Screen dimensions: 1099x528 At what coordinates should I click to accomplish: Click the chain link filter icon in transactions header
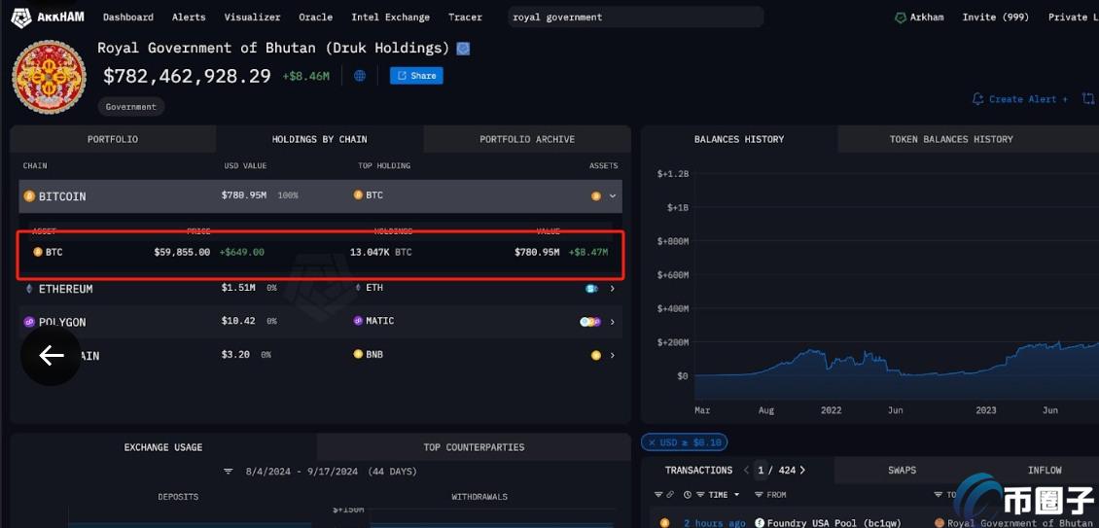pos(669,494)
